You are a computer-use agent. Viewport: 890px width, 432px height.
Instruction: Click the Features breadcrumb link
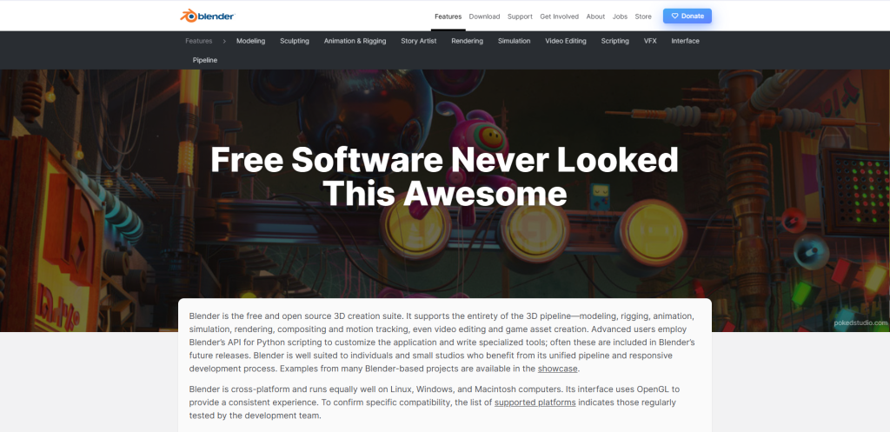pos(198,41)
